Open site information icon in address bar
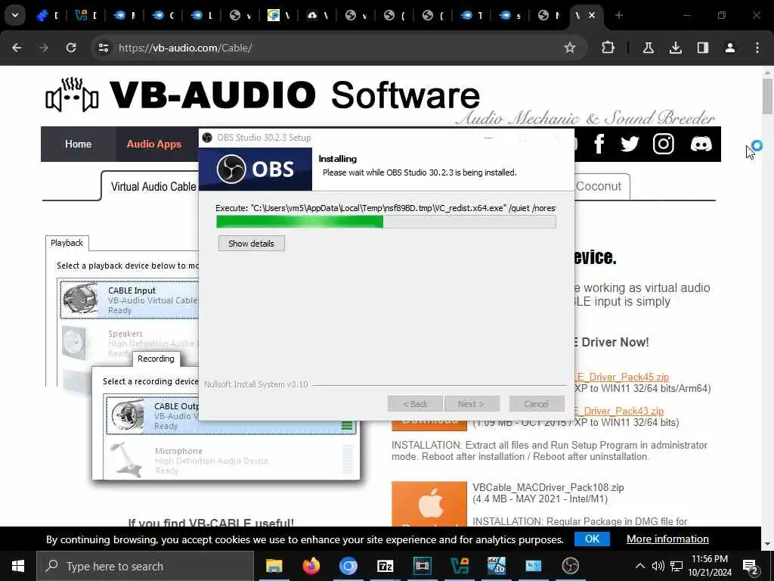 click(x=104, y=48)
